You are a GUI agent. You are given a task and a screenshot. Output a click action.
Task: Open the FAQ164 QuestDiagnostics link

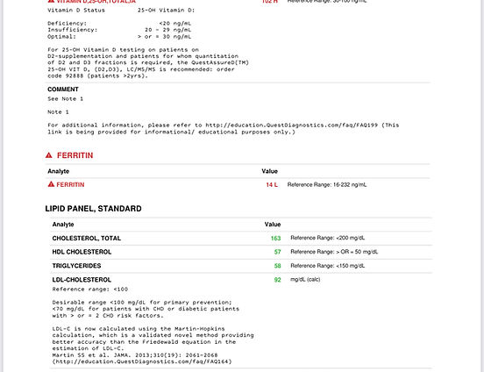coord(142,361)
